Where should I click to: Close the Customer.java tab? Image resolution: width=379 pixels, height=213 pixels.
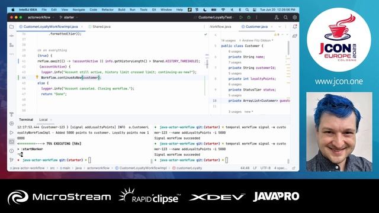coord(272,27)
